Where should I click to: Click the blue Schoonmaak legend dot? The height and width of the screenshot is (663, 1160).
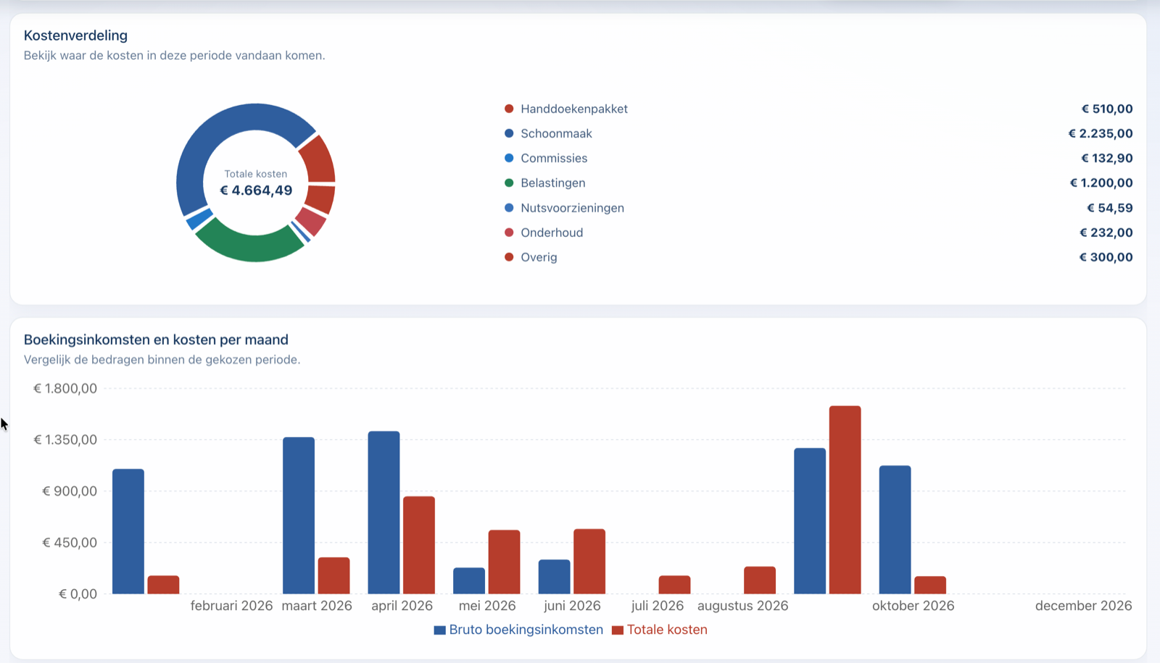pyautogui.click(x=509, y=133)
